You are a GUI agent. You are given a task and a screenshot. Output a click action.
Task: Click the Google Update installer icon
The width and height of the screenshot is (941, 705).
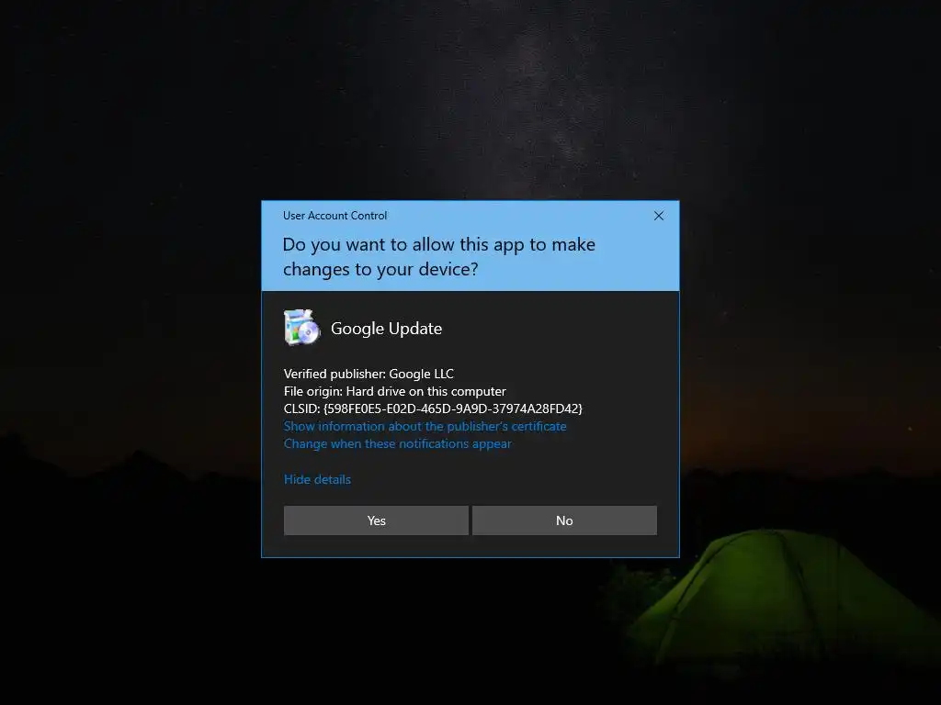[301, 328]
